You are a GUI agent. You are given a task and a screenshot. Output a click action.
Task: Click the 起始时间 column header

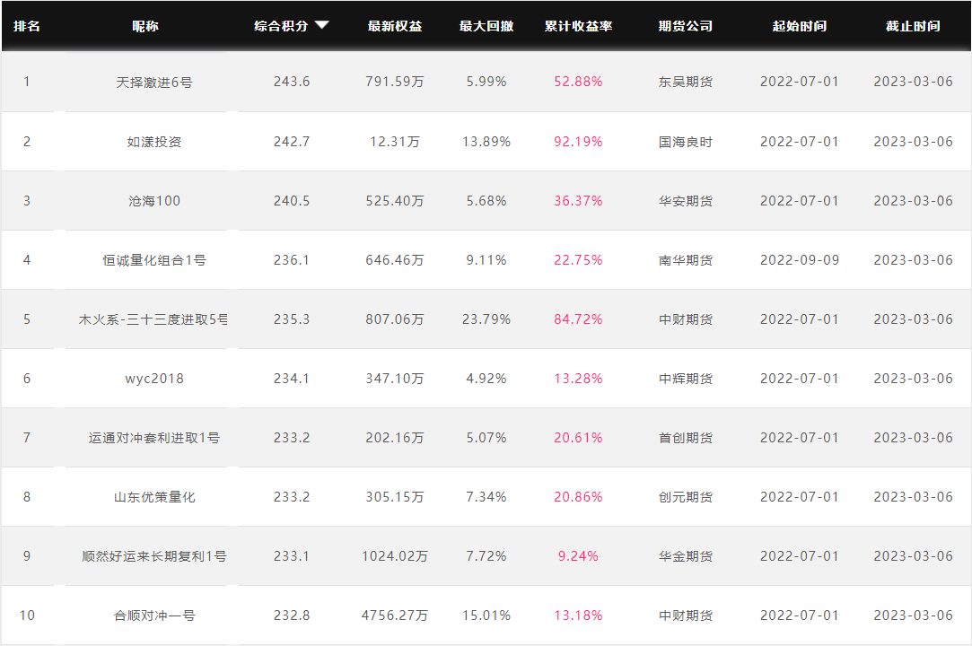point(799,26)
